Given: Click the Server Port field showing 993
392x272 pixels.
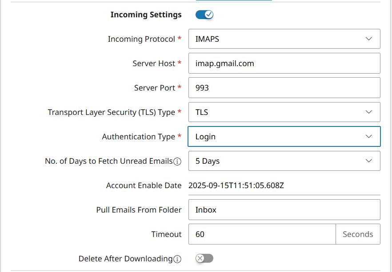Looking at the screenshot, I should pyautogui.click(x=284, y=88).
